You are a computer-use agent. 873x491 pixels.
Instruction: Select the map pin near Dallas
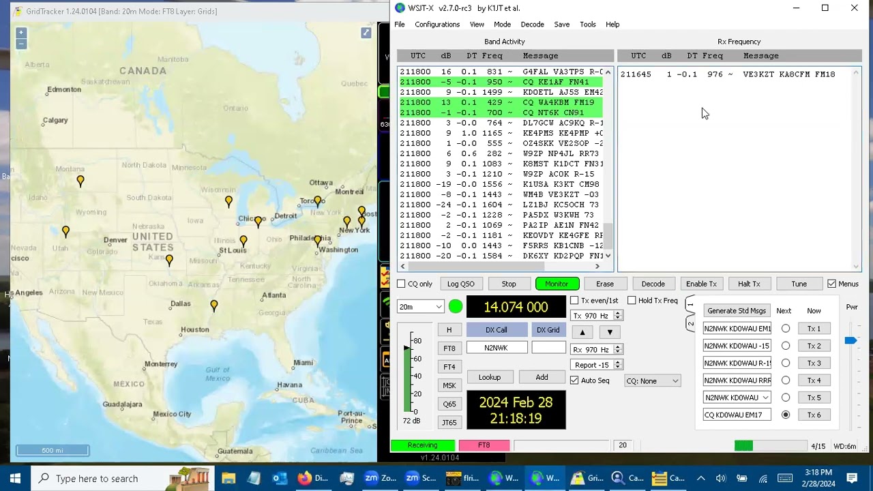pos(214,306)
